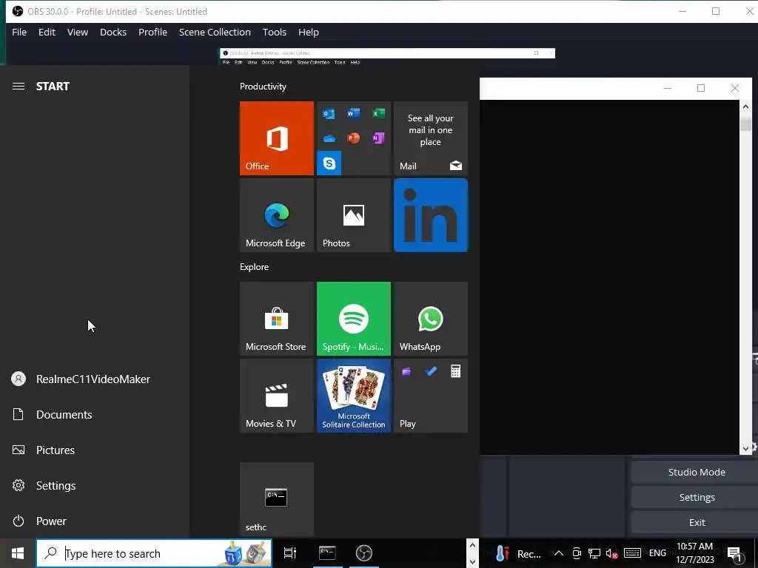Open the Help menu in OBS

coord(309,33)
